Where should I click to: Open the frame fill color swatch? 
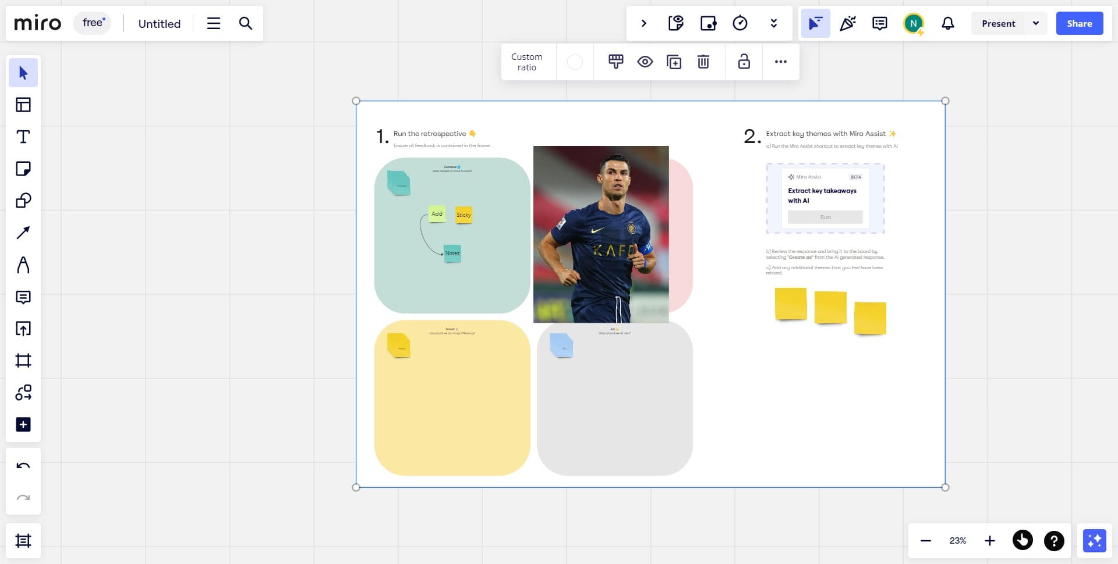pos(575,62)
